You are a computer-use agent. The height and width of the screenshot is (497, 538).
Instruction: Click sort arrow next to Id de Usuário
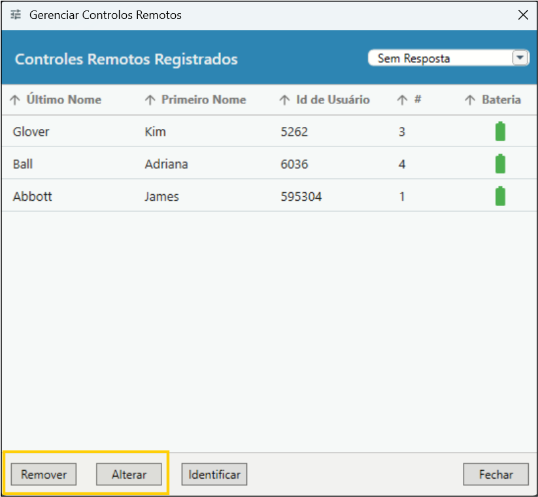284,100
